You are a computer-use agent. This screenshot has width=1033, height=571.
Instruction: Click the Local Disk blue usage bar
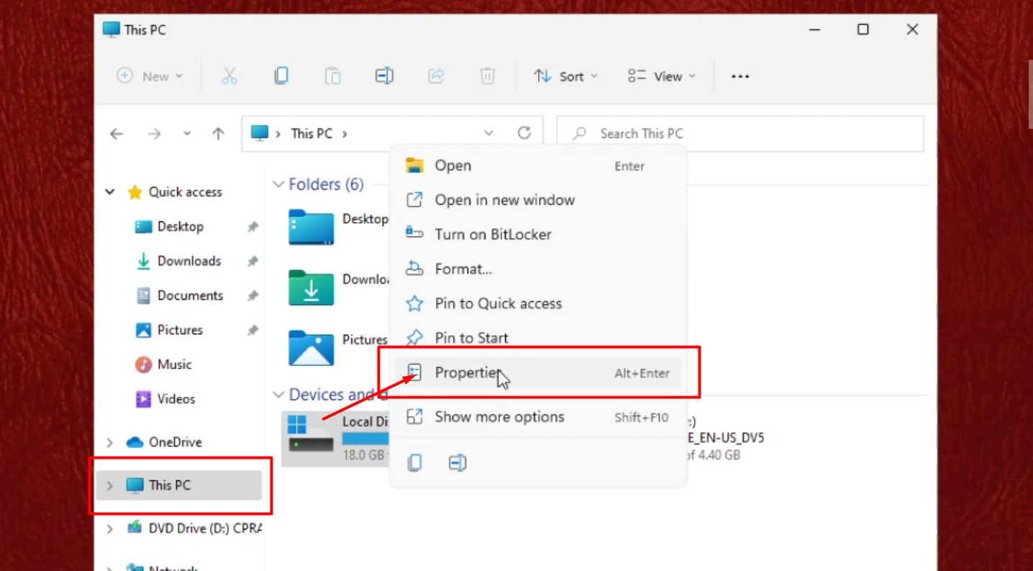point(366,438)
